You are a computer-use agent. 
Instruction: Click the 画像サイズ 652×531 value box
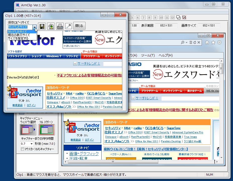coord(209,26)
